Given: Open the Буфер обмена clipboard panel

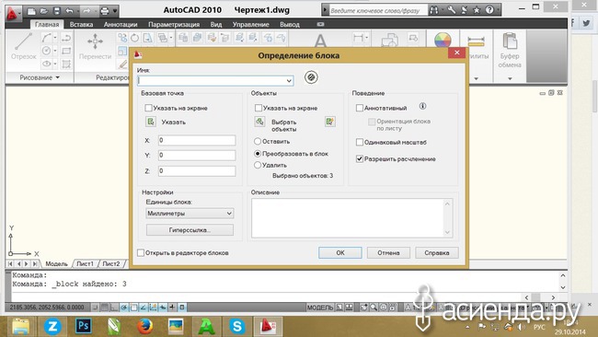Looking at the screenshot, I should (x=510, y=51).
